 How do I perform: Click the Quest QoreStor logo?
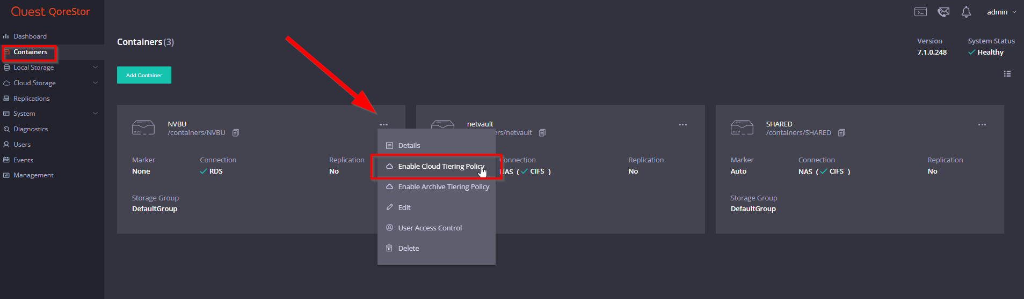pos(50,11)
